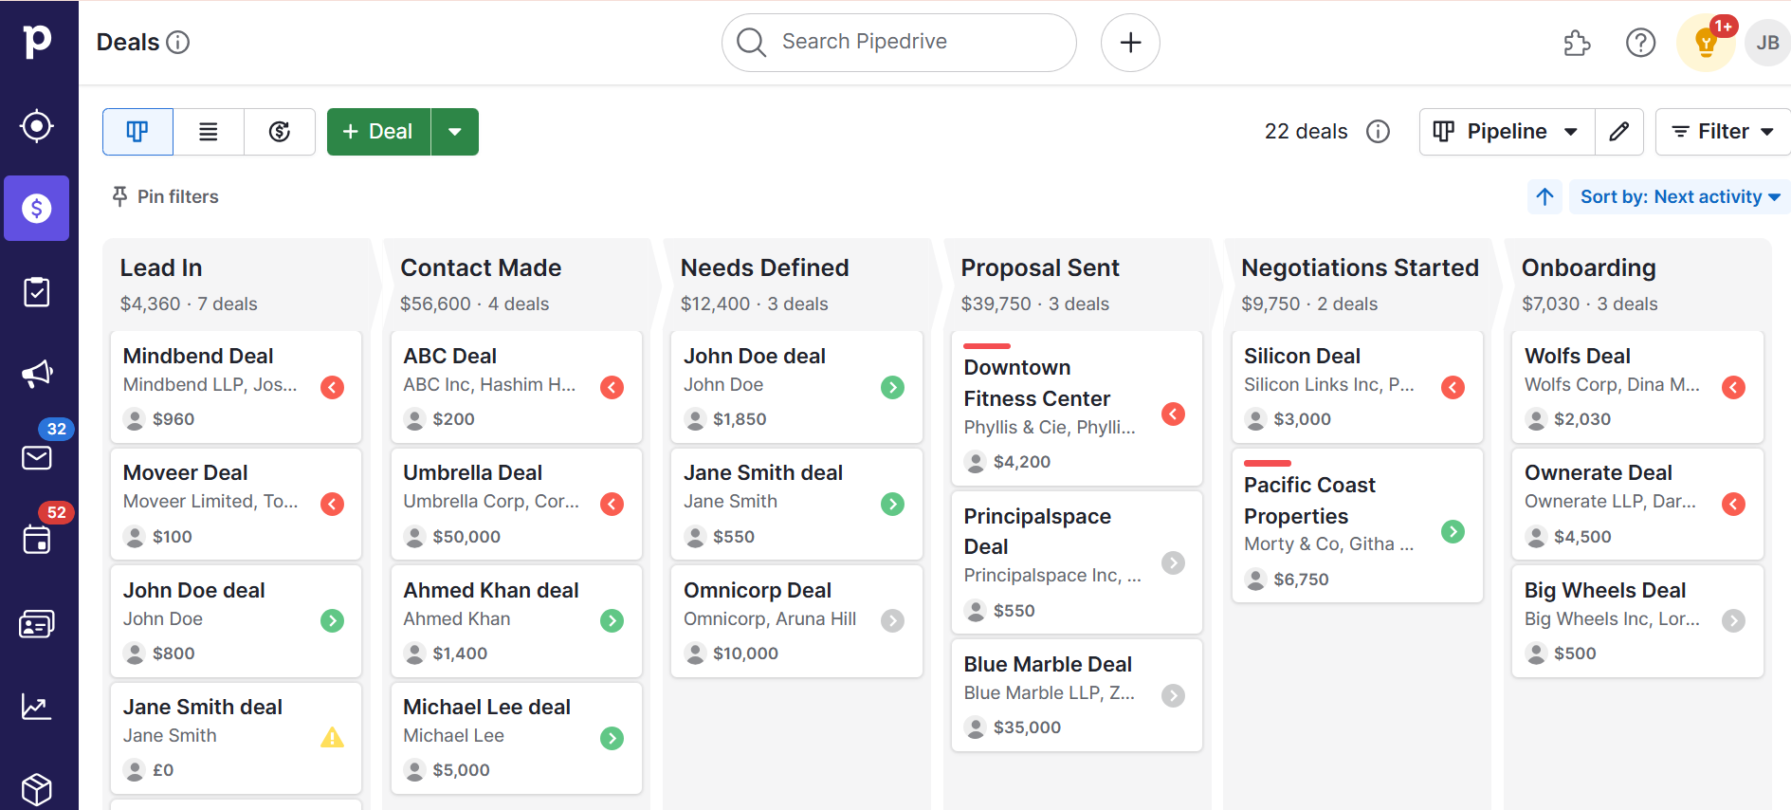This screenshot has width=1791, height=810.
Task: Click the warning icon on Jane Smith deal
Action: (332, 737)
